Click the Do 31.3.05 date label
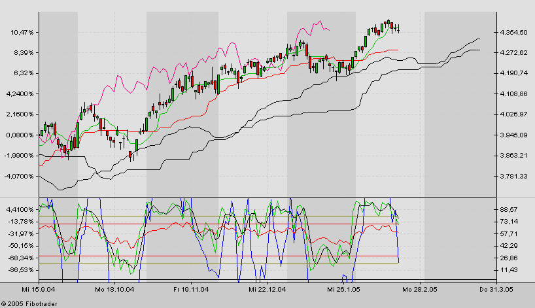The image size is (535, 308). [496, 290]
